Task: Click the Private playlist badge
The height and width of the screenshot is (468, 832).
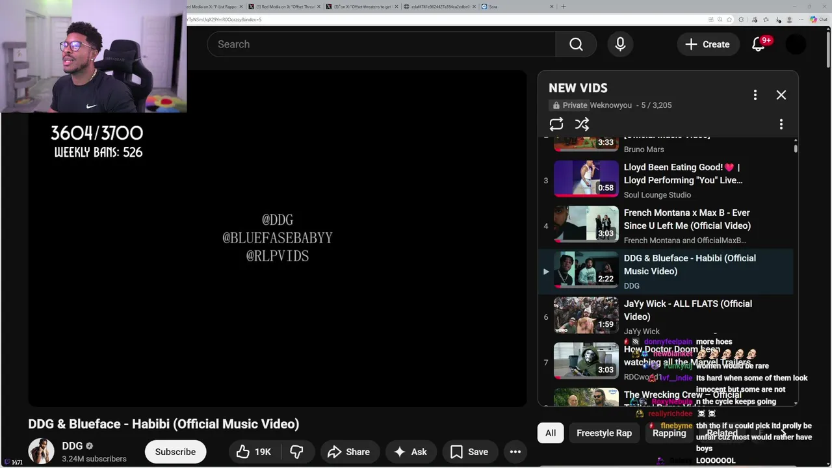Action: point(569,105)
